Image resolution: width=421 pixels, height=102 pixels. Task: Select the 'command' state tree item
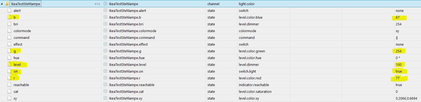click(21, 38)
